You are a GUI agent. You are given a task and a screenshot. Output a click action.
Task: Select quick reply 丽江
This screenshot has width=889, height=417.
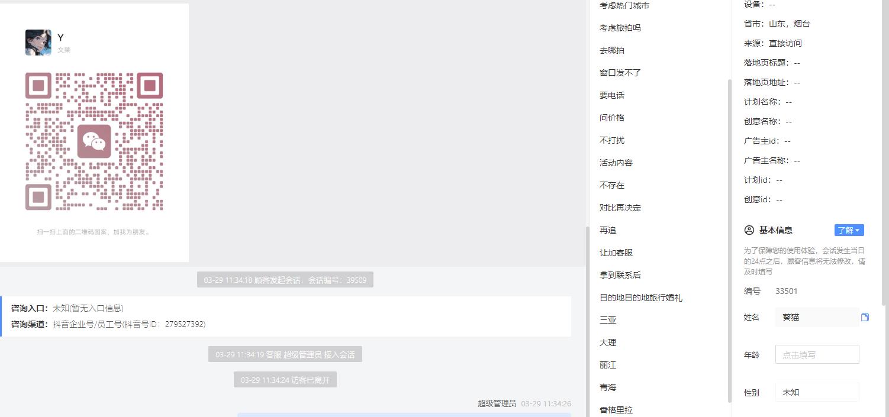click(x=608, y=365)
